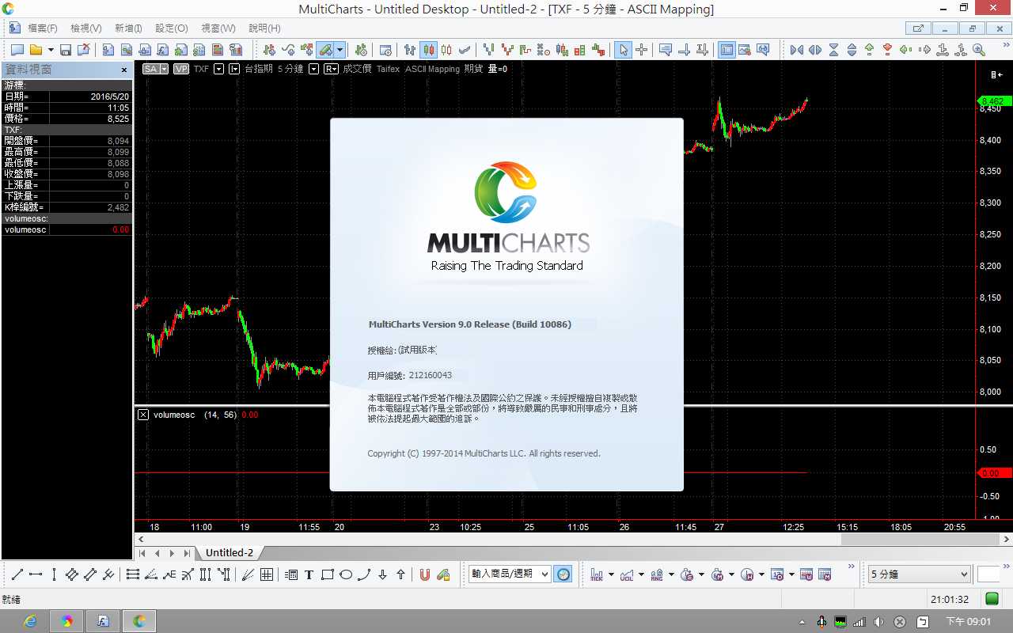Click the current price label 8,462 on axis
Image resolution: width=1013 pixels, height=633 pixels.
(x=993, y=101)
